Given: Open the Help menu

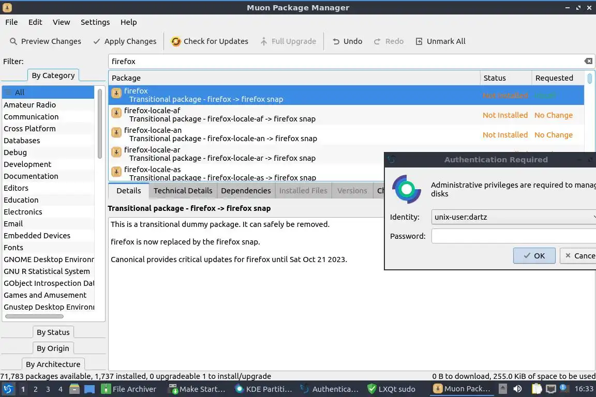Looking at the screenshot, I should [128, 22].
